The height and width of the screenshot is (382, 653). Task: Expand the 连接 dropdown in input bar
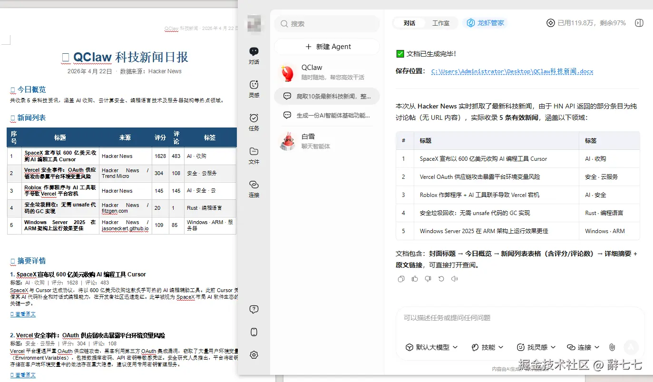click(583, 347)
